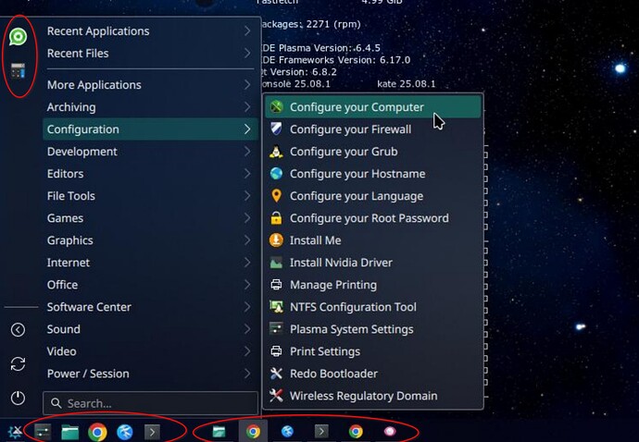Screen dimensions: 639x442
Task: Click the Configure your Hostname globe icon
Action: pyautogui.click(x=276, y=174)
